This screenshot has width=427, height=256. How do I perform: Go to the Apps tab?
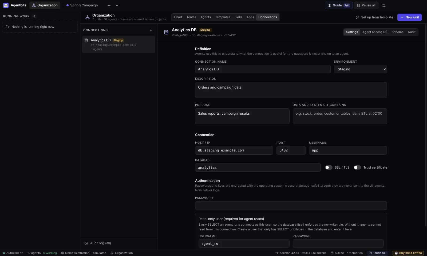pos(250,17)
